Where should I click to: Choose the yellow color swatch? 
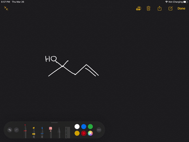(x=77, y=133)
